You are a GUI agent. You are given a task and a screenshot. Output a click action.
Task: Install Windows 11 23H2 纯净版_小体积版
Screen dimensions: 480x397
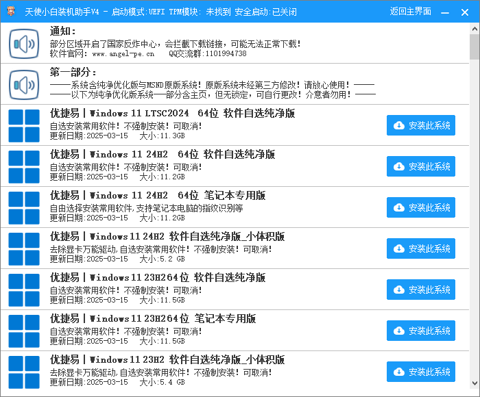point(421,372)
